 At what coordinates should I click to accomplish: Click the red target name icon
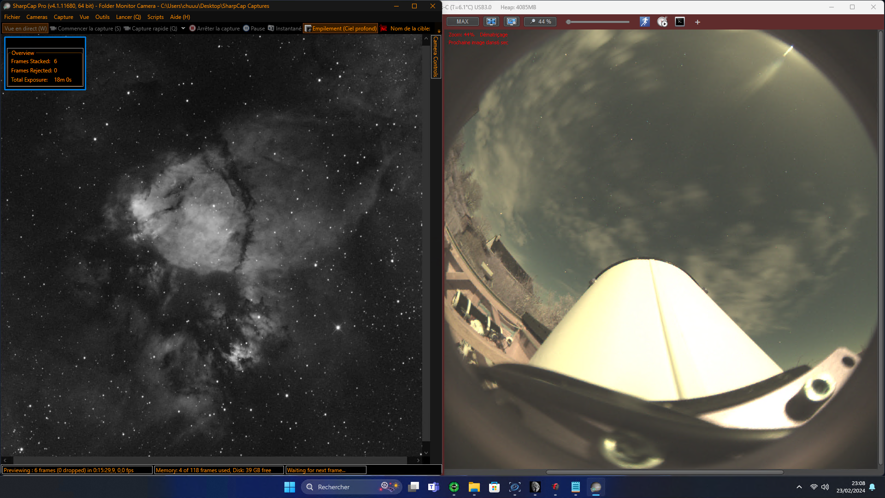click(x=383, y=29)
